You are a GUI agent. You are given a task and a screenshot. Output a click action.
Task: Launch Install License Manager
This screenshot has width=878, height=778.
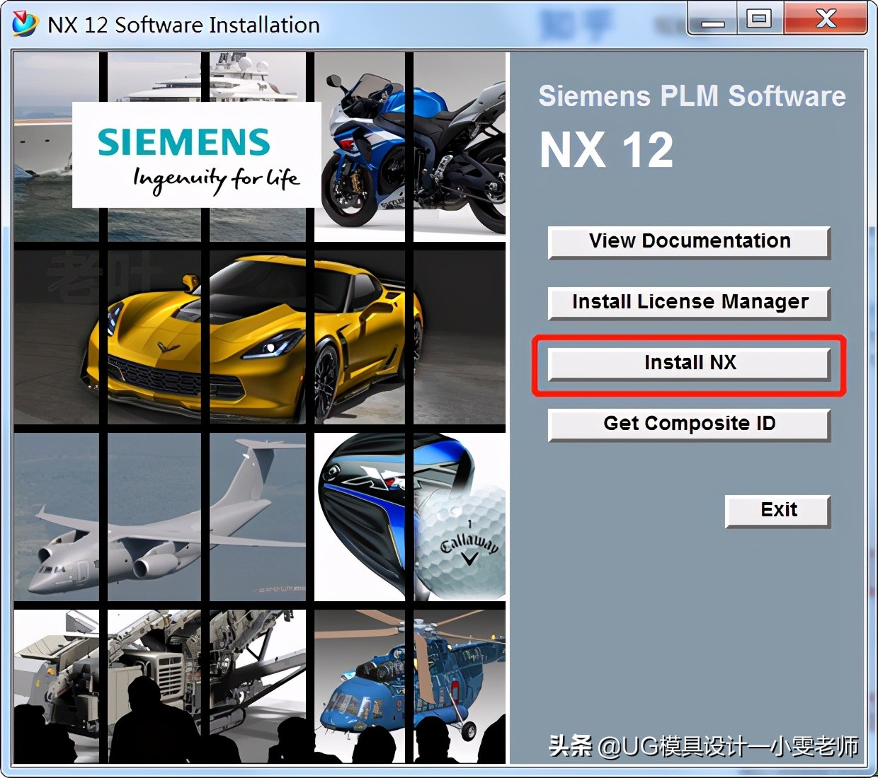pos(689,303)
